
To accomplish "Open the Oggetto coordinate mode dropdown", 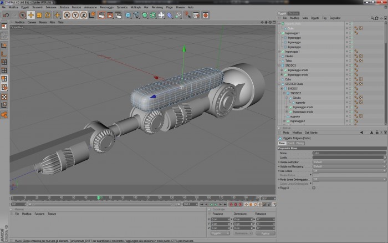I will (x=220, y=234).
